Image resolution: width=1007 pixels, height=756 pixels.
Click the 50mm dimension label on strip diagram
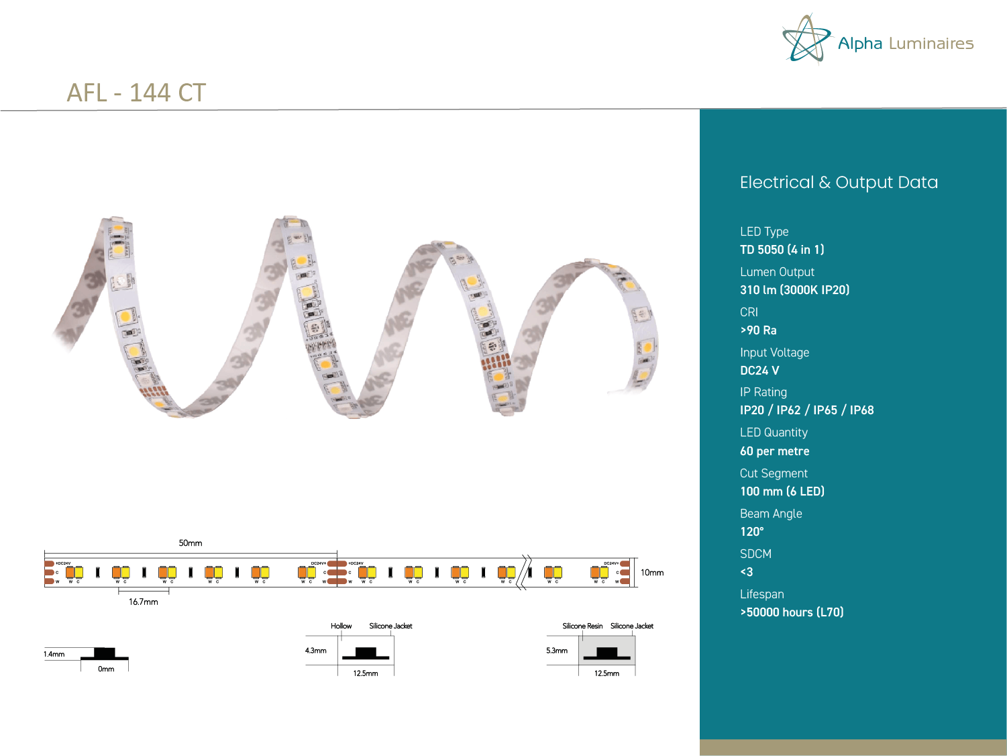(x=190, y=543)
